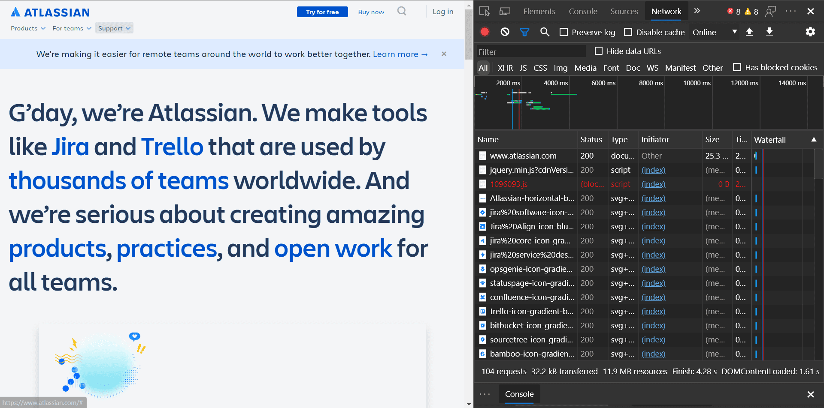Stop recording network log
The height and width of the screenshot is (408, 824).
(x=485, y=32)
